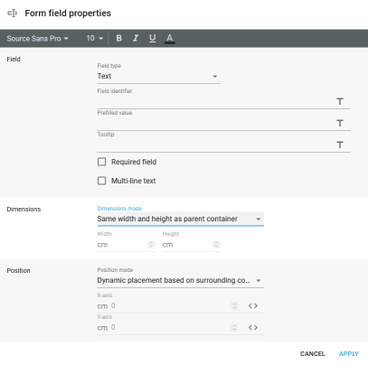Open the font size 10 dropdown
This screenshot has width=368, height=365.
(94, 38)
